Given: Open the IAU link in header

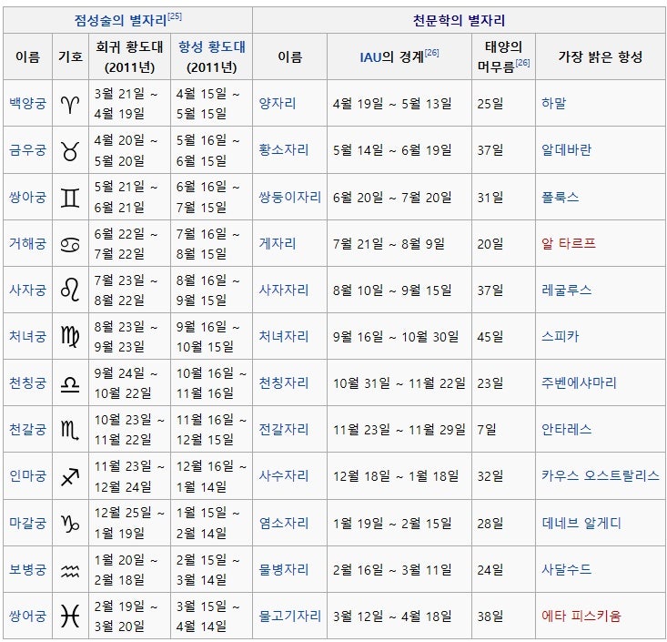Looking at the screenshot, I should click(370, 57).
